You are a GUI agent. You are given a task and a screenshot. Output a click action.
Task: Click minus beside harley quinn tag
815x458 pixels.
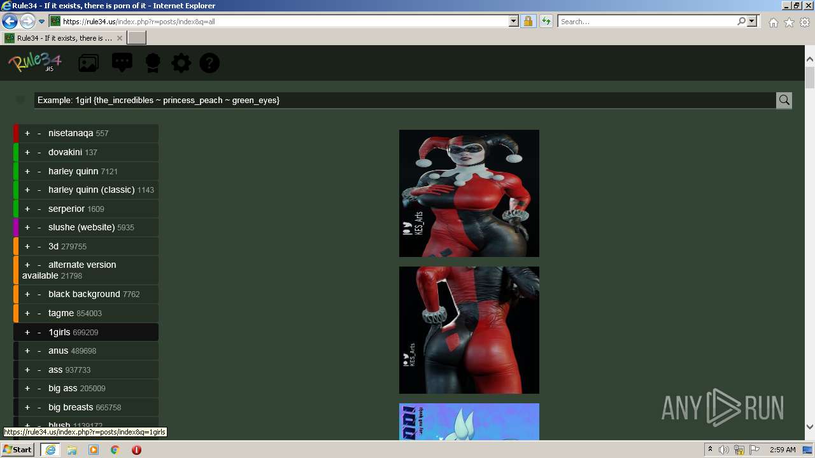[39, 172]
